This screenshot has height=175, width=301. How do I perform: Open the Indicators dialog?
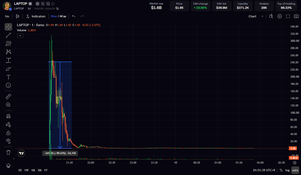[36, 16]
